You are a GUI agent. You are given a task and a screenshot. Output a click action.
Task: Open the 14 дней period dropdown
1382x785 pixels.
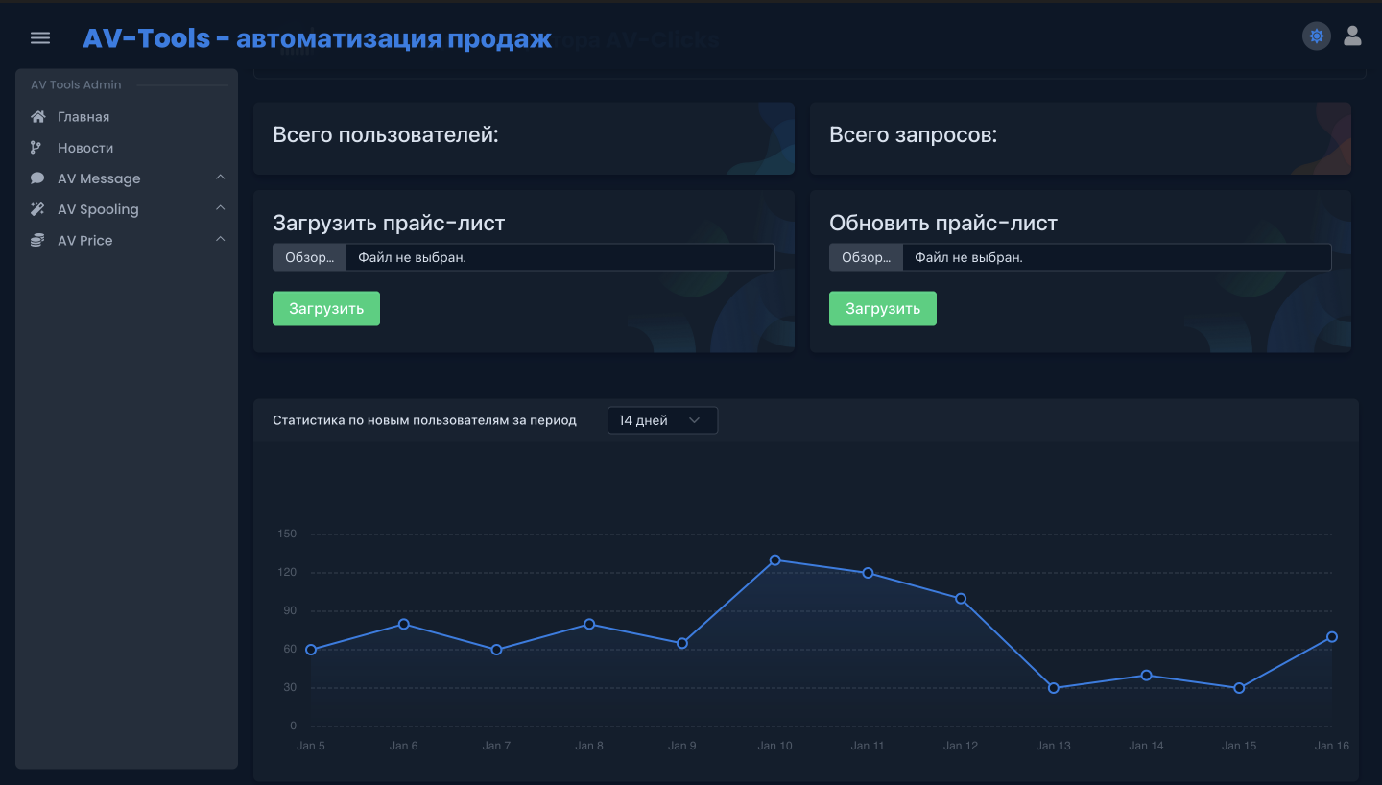[x=662, y=419]
